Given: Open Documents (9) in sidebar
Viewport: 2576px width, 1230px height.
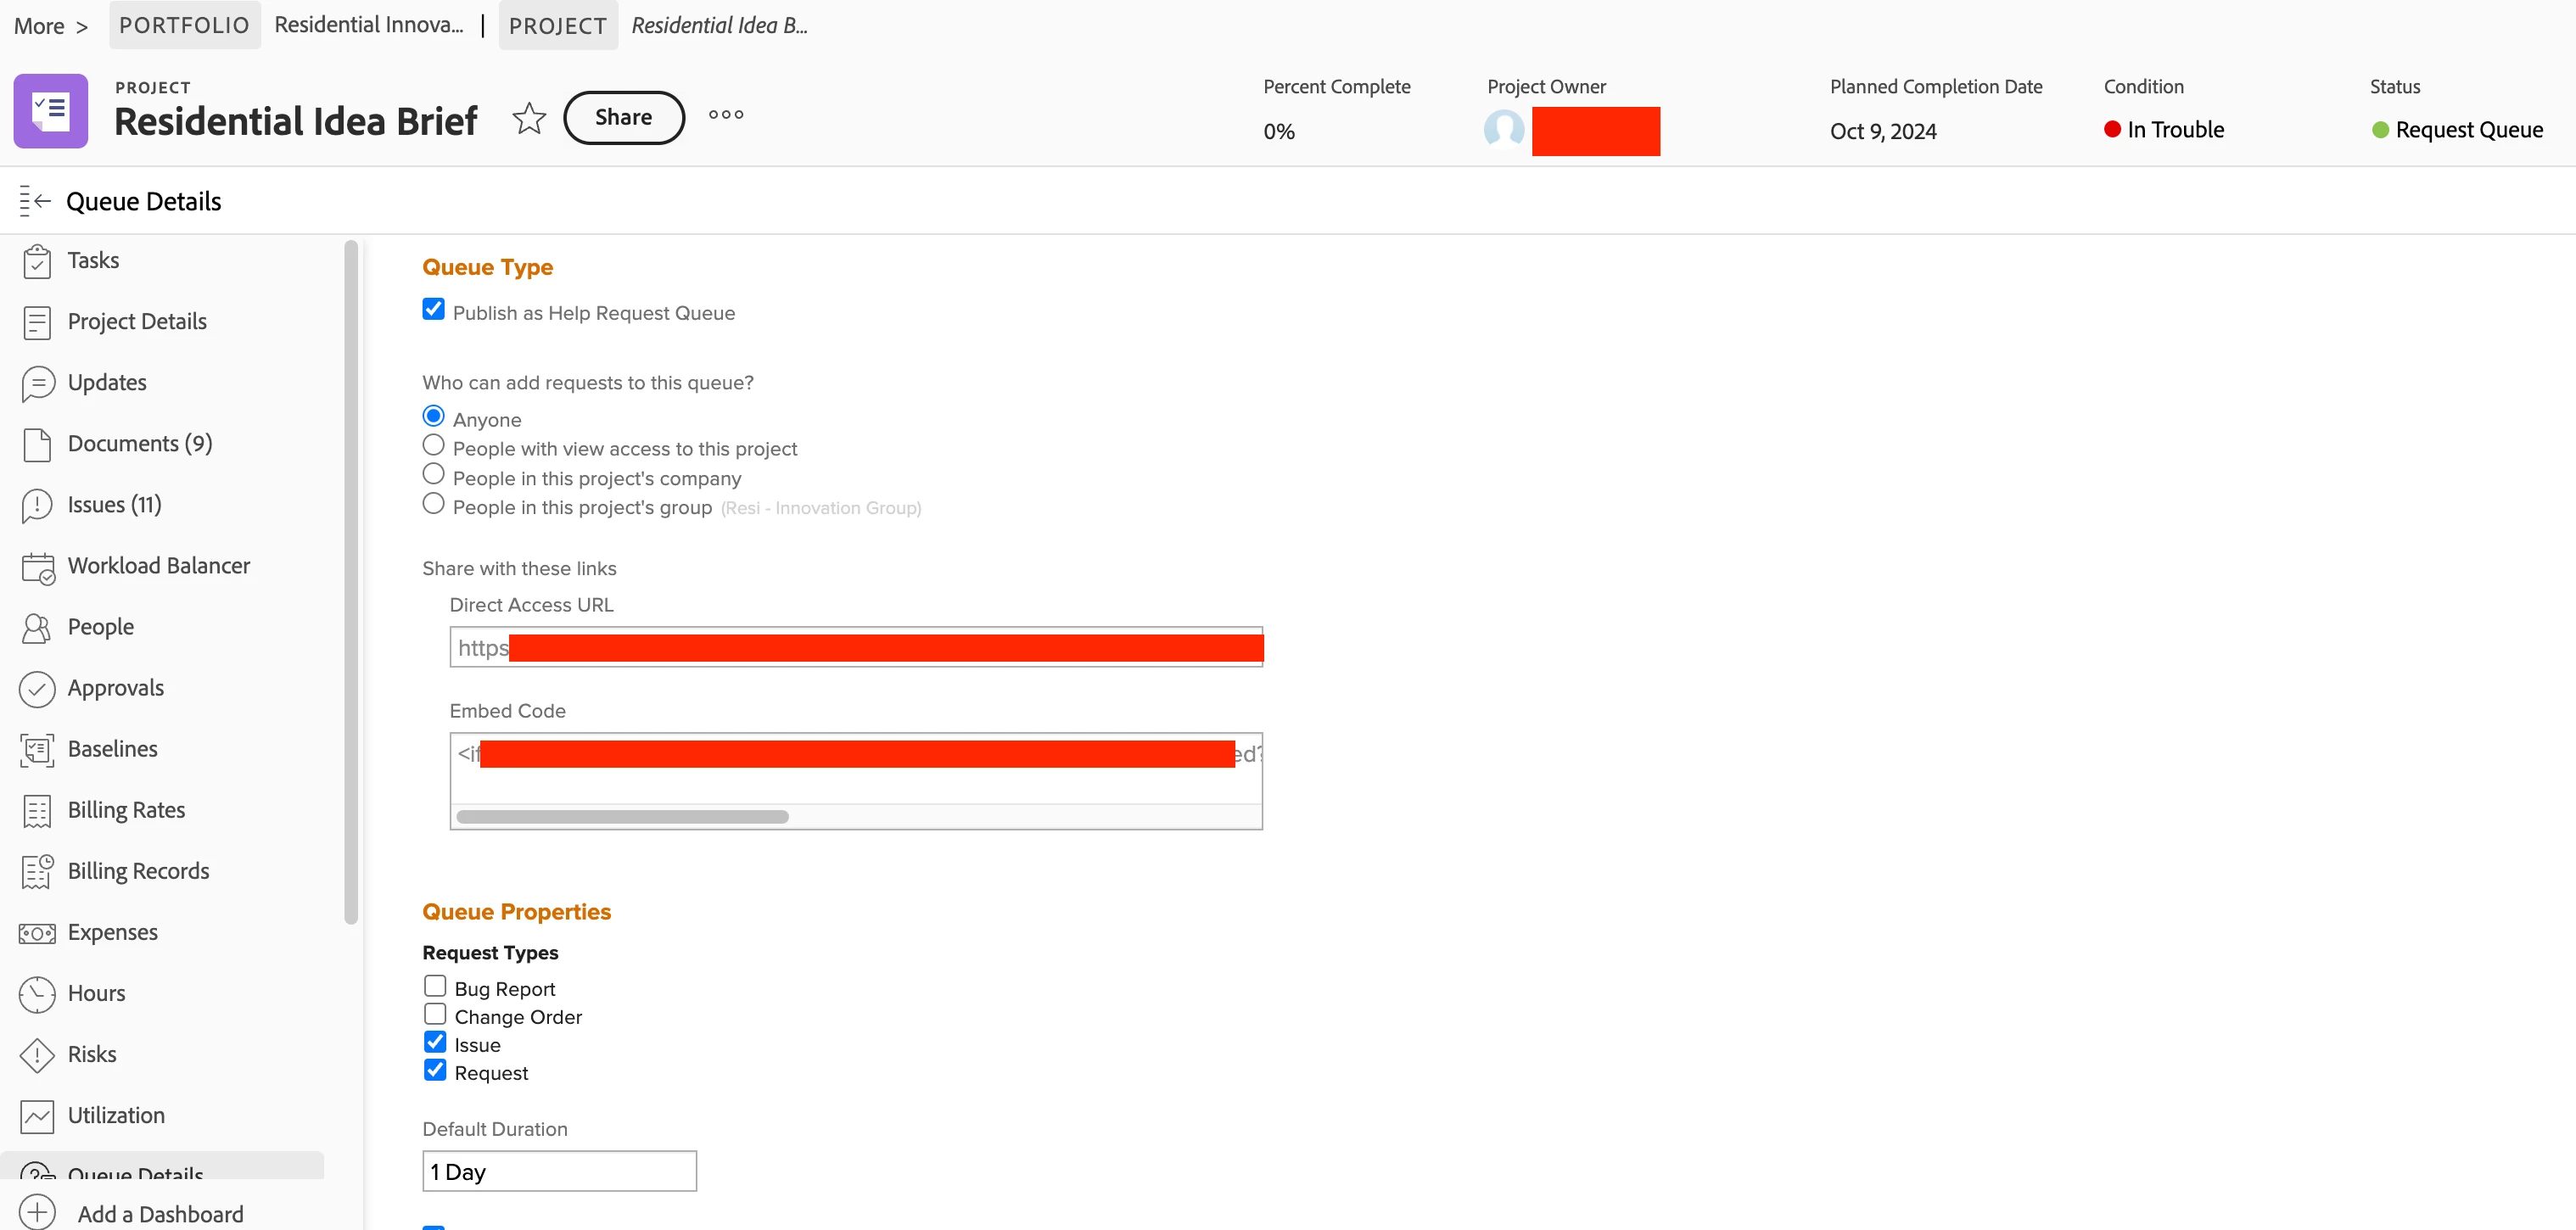Looking at the screenshot, I should (x=139, y=444).
